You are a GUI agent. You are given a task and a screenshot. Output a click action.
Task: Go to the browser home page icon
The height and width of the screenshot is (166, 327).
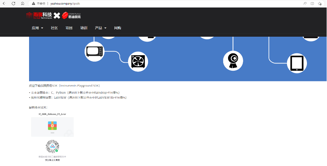click(23, 3)
